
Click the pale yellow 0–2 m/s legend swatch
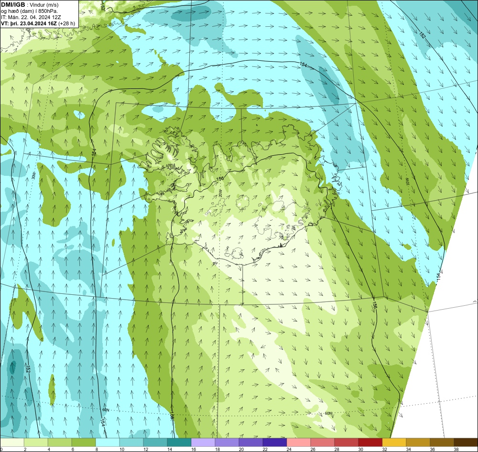point(12,442)
